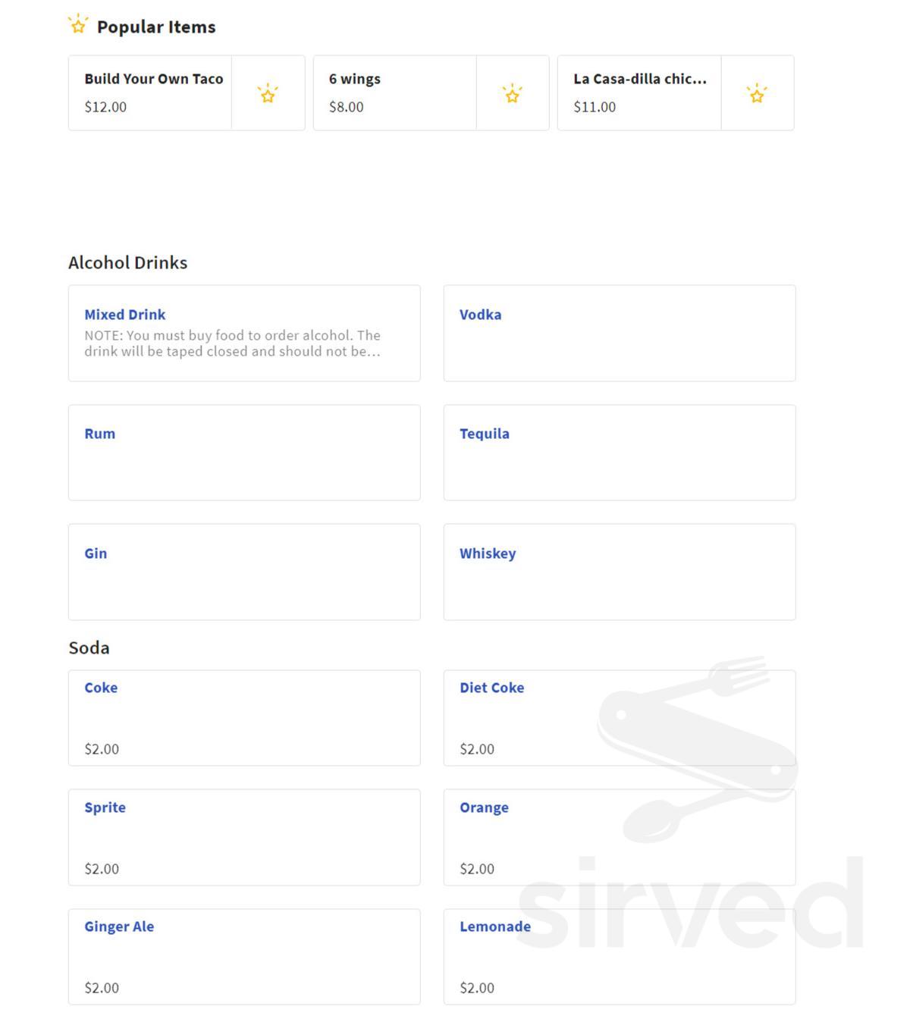The height and width of the screenshot is (1019, 910).
Task: Open the Tequila item
Action: point(484,434)
